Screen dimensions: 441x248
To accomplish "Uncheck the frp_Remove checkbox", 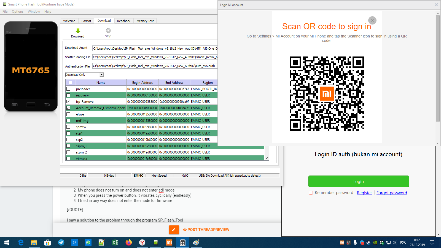I will pos(68,102).
